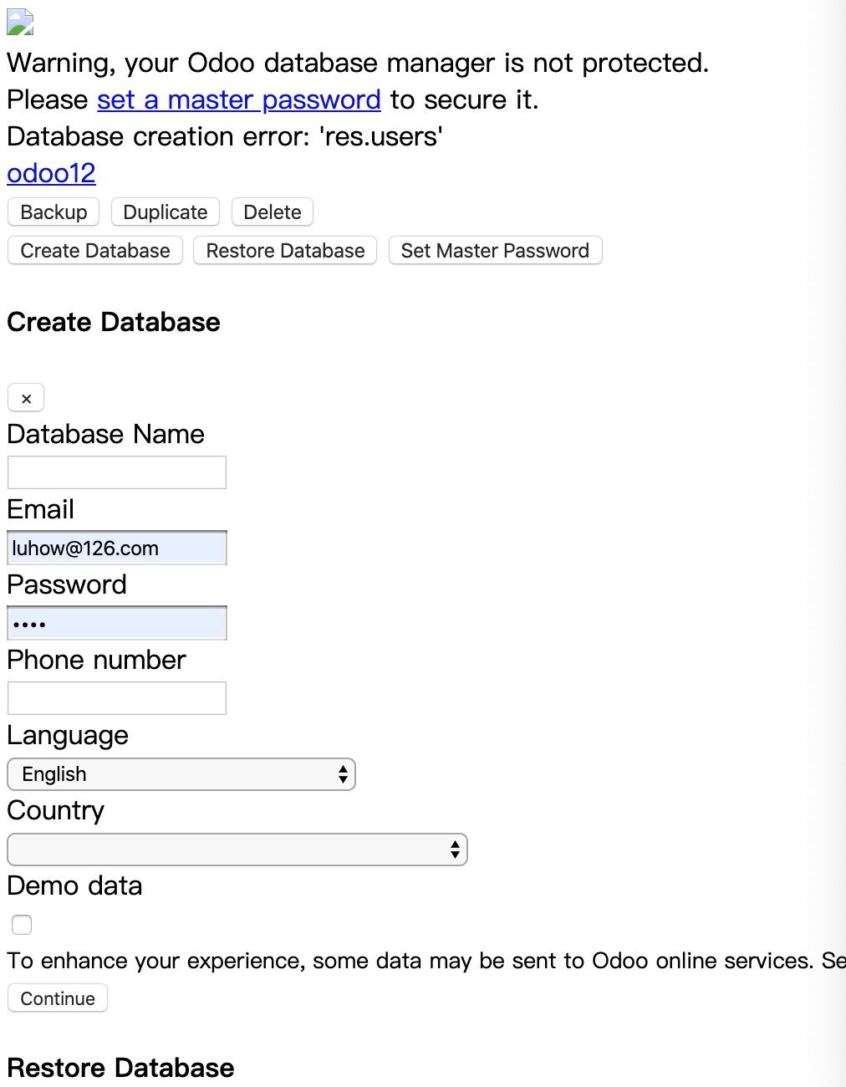Click the 'database manager is not protected' warning
The height and width of the screenshot is (1087, 846).
pos(358,63)
